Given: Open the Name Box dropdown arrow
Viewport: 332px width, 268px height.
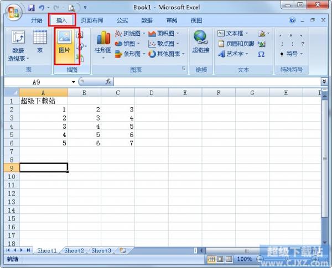Looking at the screenshot, I should click(x=74, y=82).
